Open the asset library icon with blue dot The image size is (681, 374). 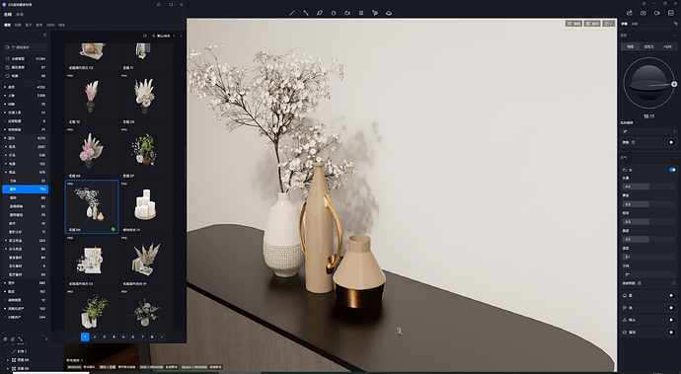click(x=670, y=13)
